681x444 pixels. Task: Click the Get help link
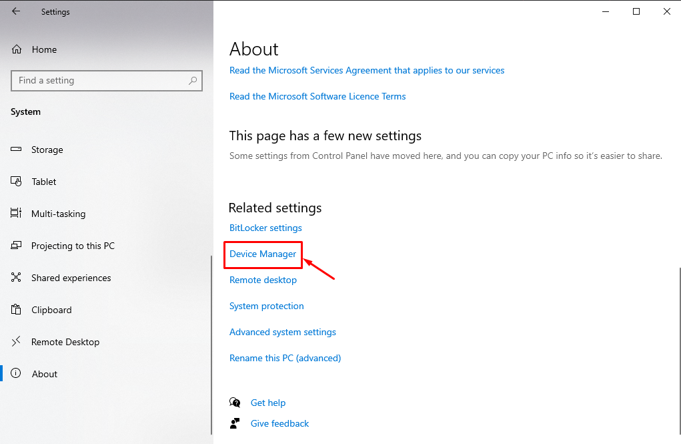(x=268, y=403)
